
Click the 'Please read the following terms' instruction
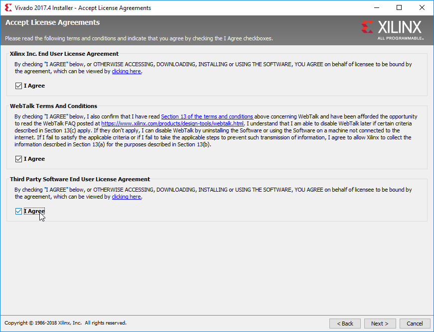tap(139, 38)
